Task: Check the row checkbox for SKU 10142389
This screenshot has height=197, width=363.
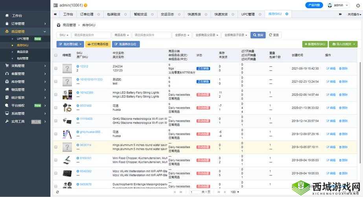Action: click(x=56, y=95)
